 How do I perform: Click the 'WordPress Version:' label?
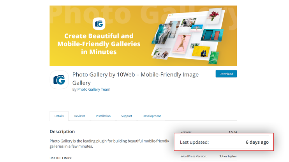click(x=194, y=156)
